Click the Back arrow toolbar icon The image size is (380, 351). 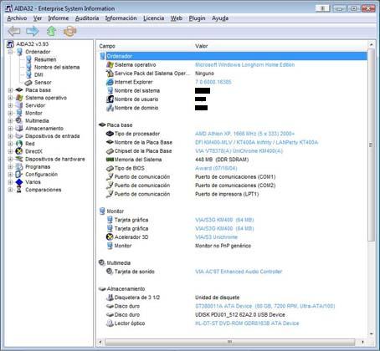click(x=14, y=31)
